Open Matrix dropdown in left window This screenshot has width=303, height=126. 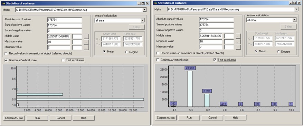[x=144, y=10]
